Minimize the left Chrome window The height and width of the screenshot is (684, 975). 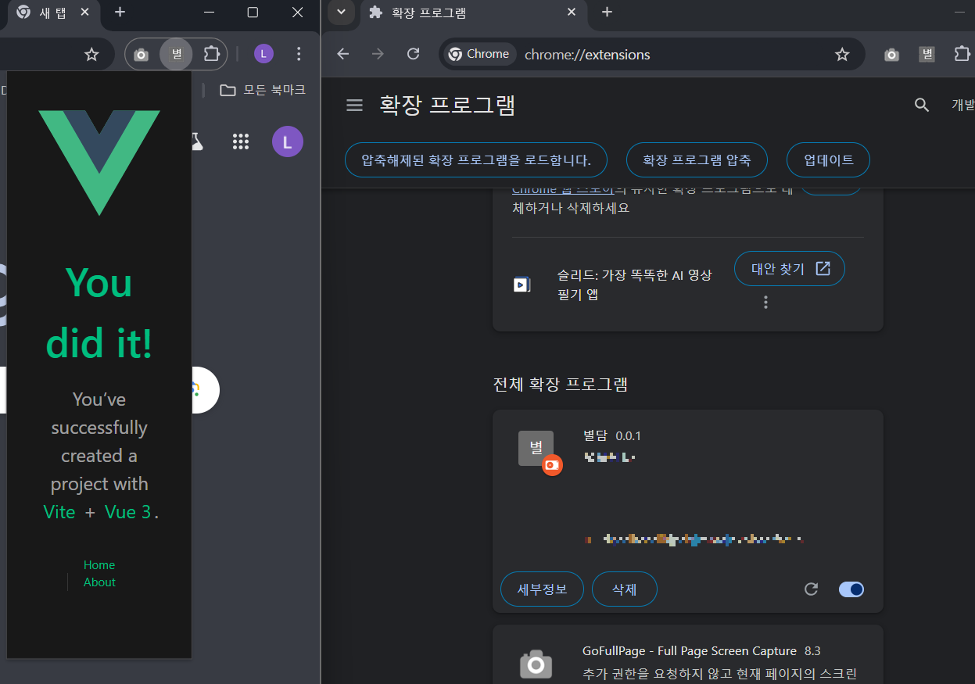(208, 12)
